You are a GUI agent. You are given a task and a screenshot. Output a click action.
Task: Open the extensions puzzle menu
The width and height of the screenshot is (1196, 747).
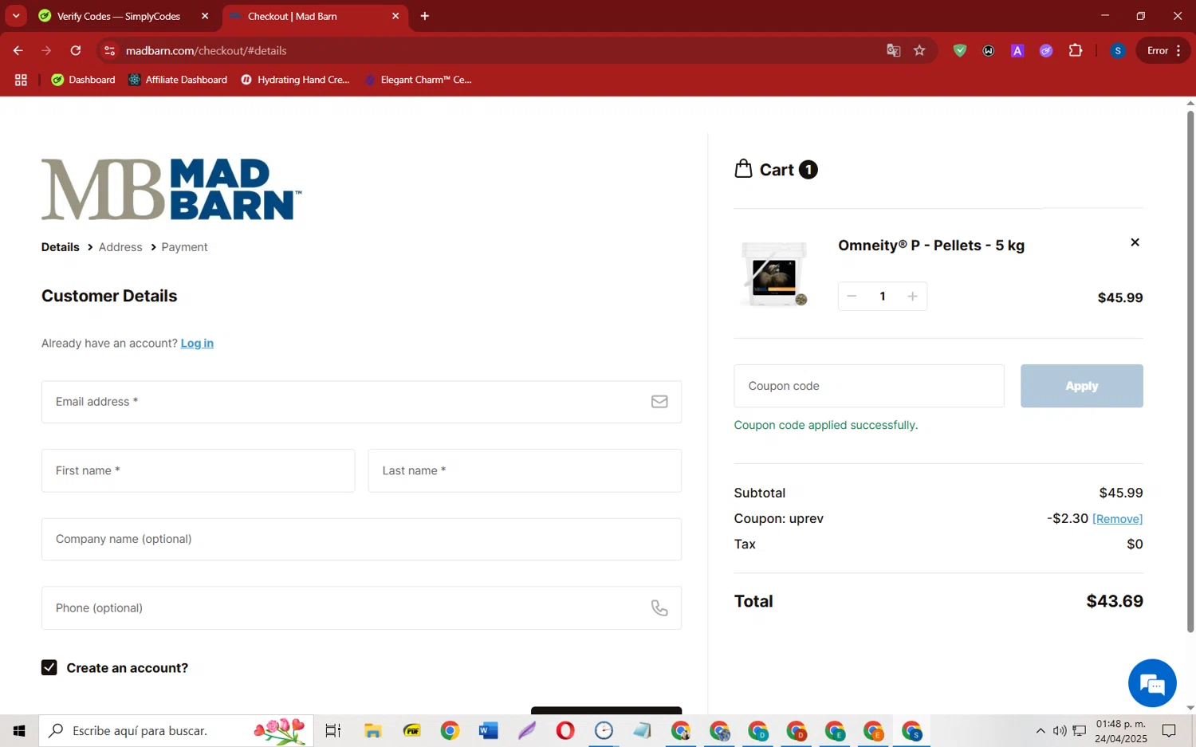(x=1076, y=50)
